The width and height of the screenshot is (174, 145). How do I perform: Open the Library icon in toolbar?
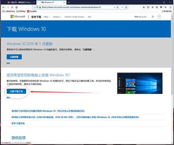click(x=144, y=7)
